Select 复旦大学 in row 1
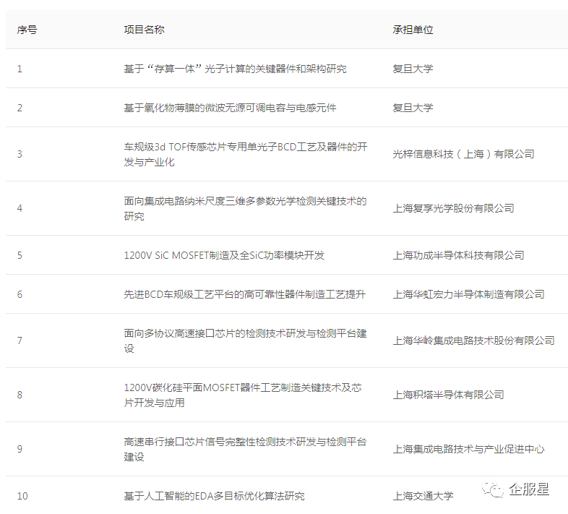 [x=413, y=69]
